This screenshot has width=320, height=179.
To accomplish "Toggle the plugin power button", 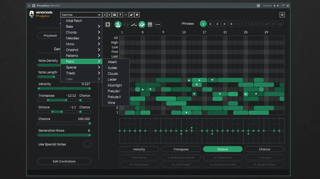I will pos(282,15).
